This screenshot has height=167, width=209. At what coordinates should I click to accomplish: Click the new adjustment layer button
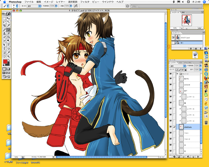pyautogui.click(x=188, y=157)
